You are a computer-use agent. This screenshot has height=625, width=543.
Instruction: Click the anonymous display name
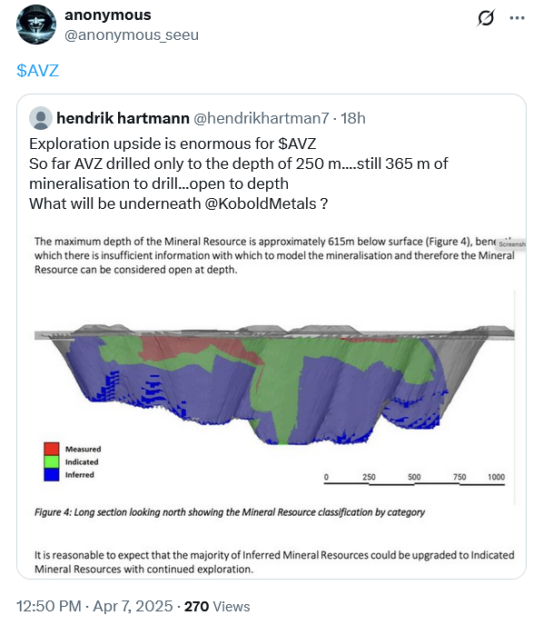(x=108, y=15)
